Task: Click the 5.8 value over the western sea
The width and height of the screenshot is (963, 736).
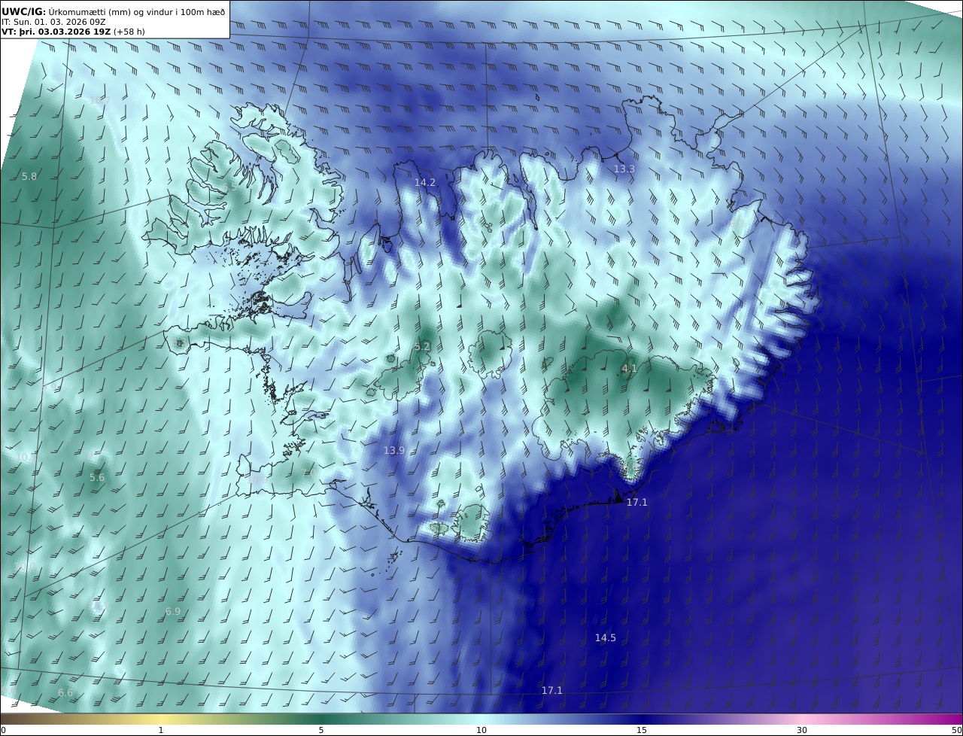Action: coord(29,177)
